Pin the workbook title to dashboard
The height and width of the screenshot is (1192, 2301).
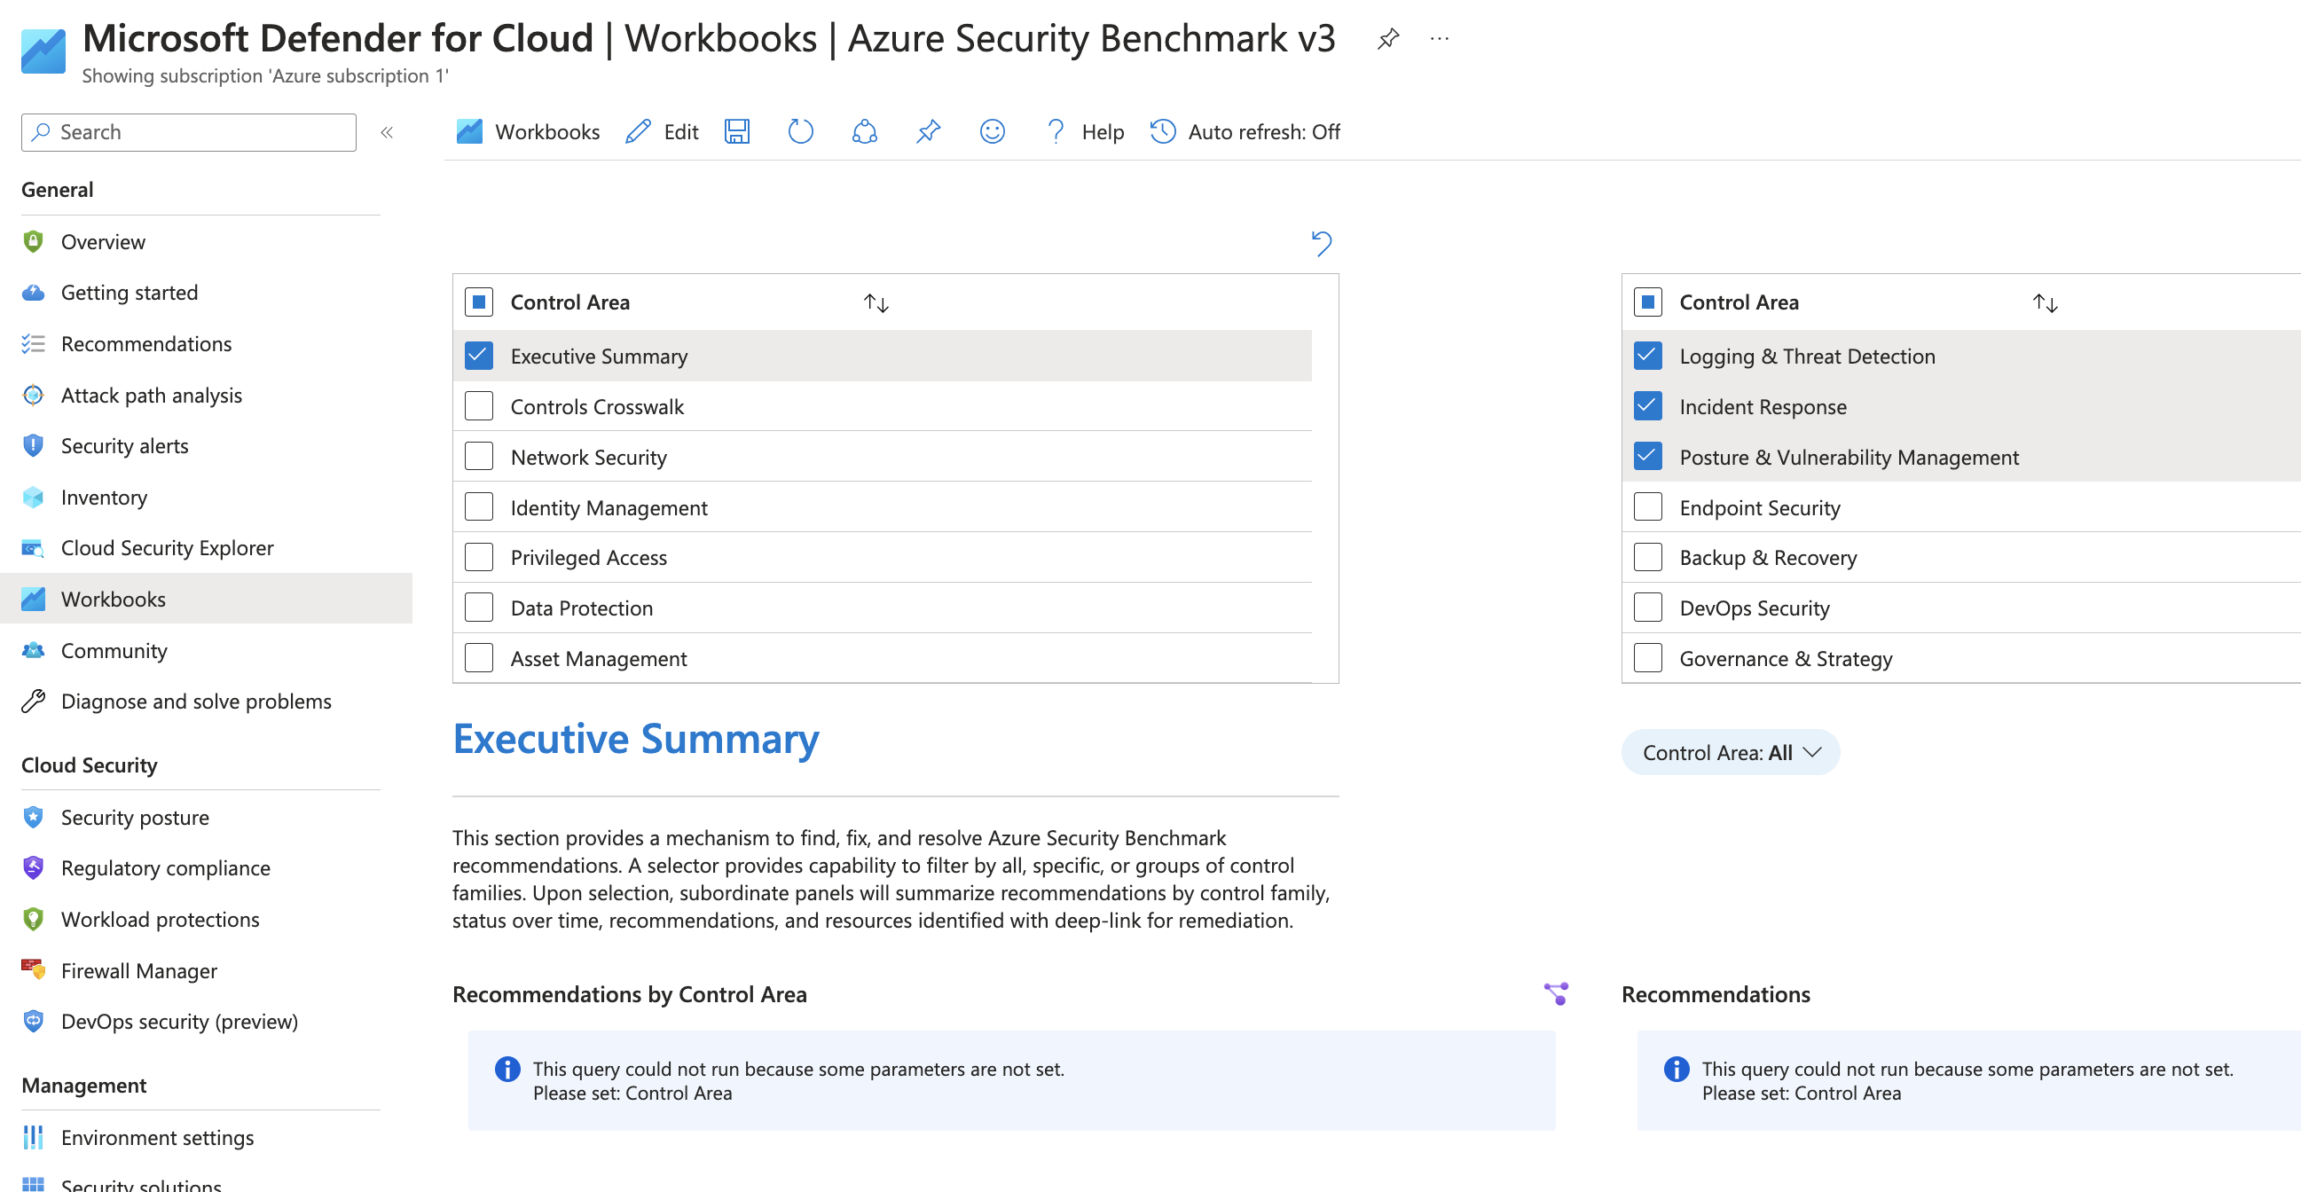coord(1387,39)
